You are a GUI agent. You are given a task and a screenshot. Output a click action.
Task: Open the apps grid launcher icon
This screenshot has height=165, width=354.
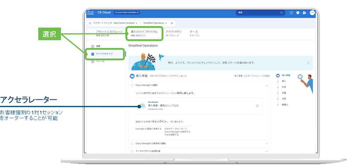click(x=291, y=13)
